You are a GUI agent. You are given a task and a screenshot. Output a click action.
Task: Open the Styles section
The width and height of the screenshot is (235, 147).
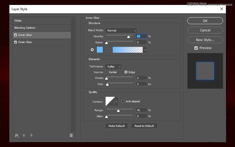[x=18, y=21]
